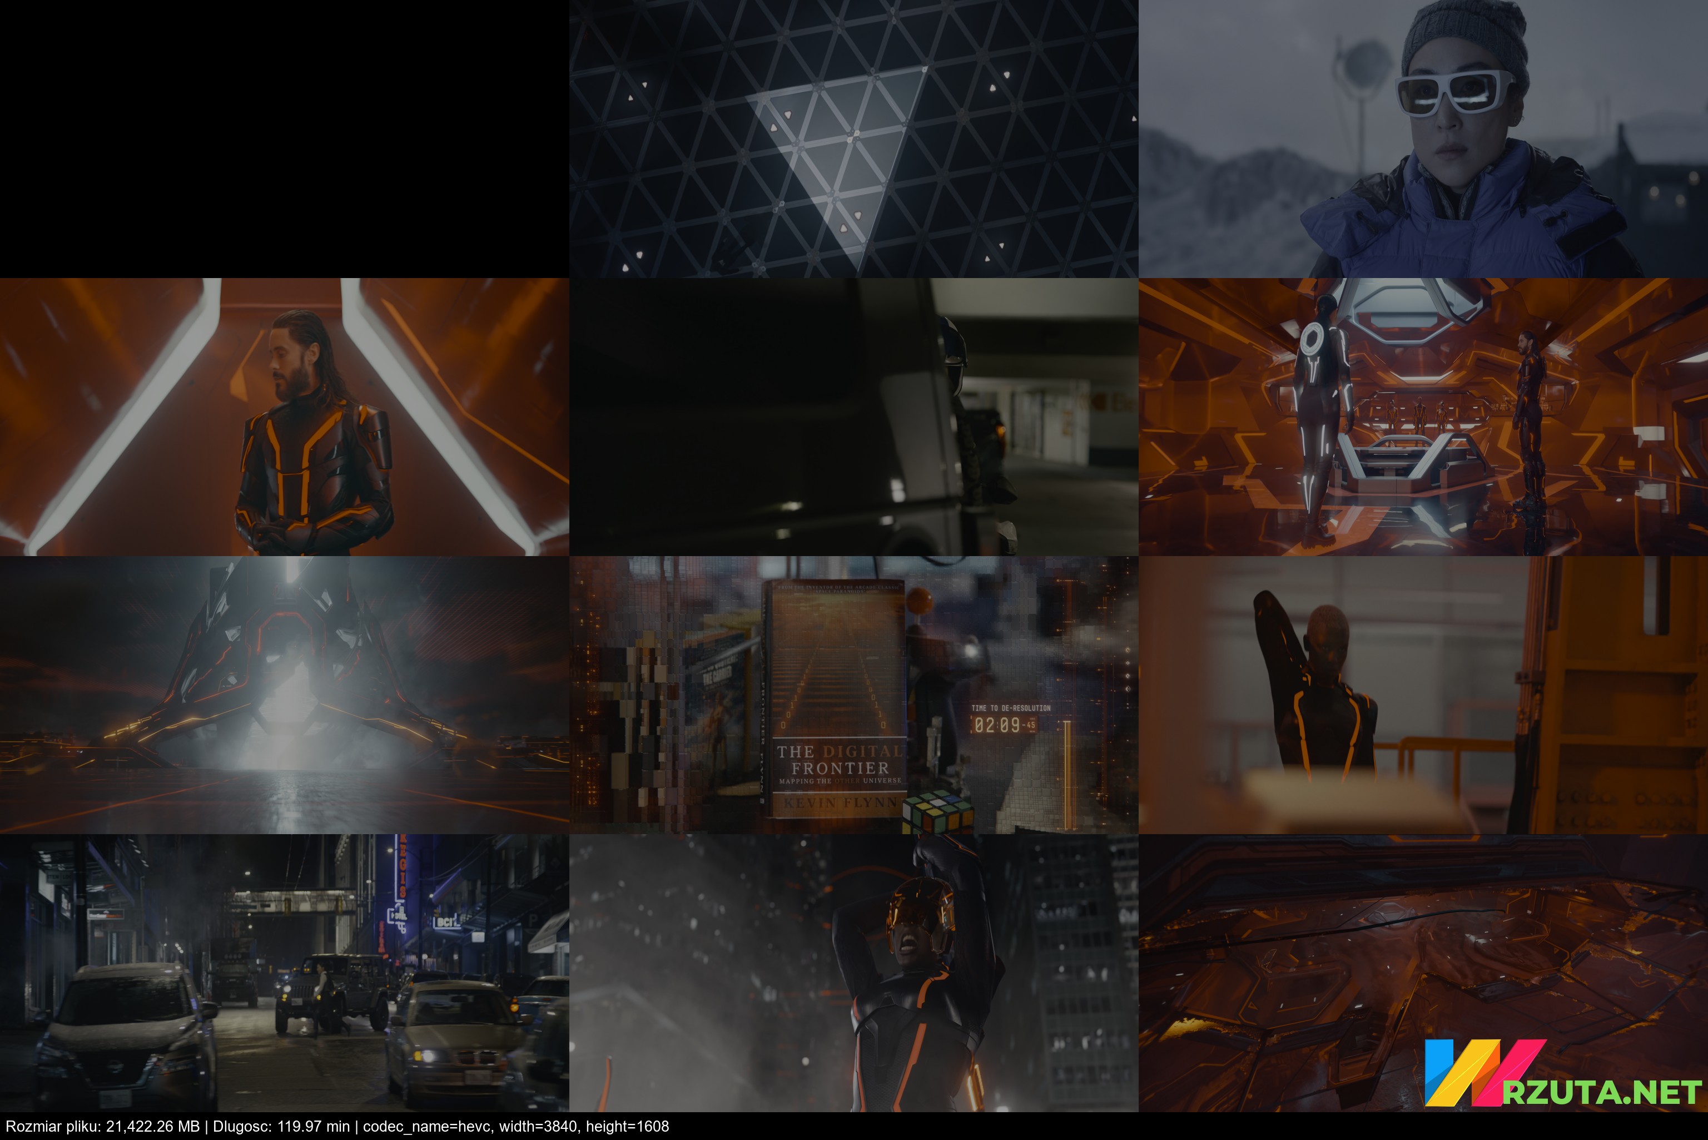Click The Digital Frontier book cover
Screen dimensions: 1708x1140
(x=836, y=698)
